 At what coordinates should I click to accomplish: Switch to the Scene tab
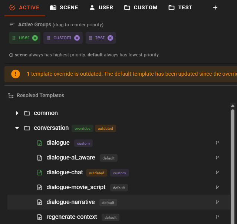point(64,7)
